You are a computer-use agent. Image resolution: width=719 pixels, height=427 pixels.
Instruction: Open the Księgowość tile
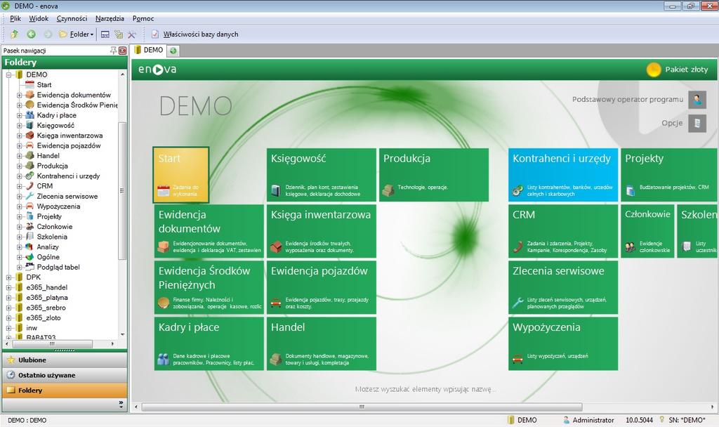pyautogui.click(x=322, y=175)
